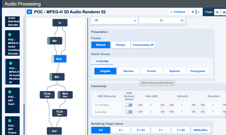Choose German language

tap(129, 71)
